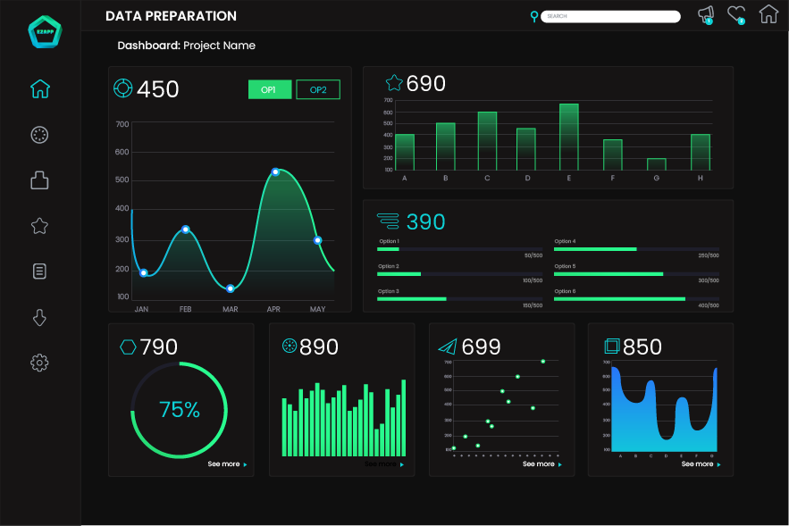
Task: Select the APR peak data point on line chart
Action: (275, 171)
